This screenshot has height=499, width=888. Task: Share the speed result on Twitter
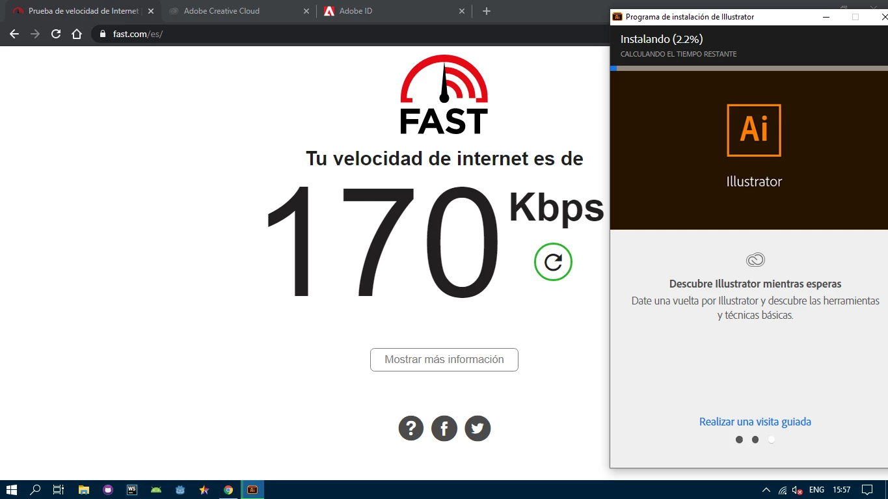[x=478, y=429]
